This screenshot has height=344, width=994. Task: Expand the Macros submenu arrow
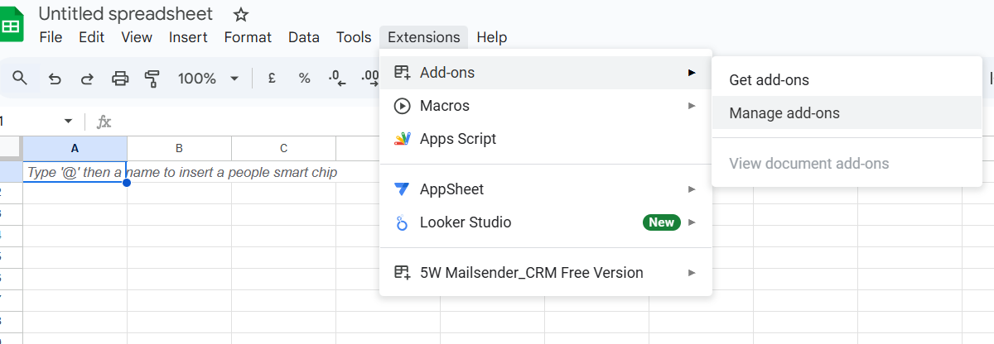click(x=692, y=106)
